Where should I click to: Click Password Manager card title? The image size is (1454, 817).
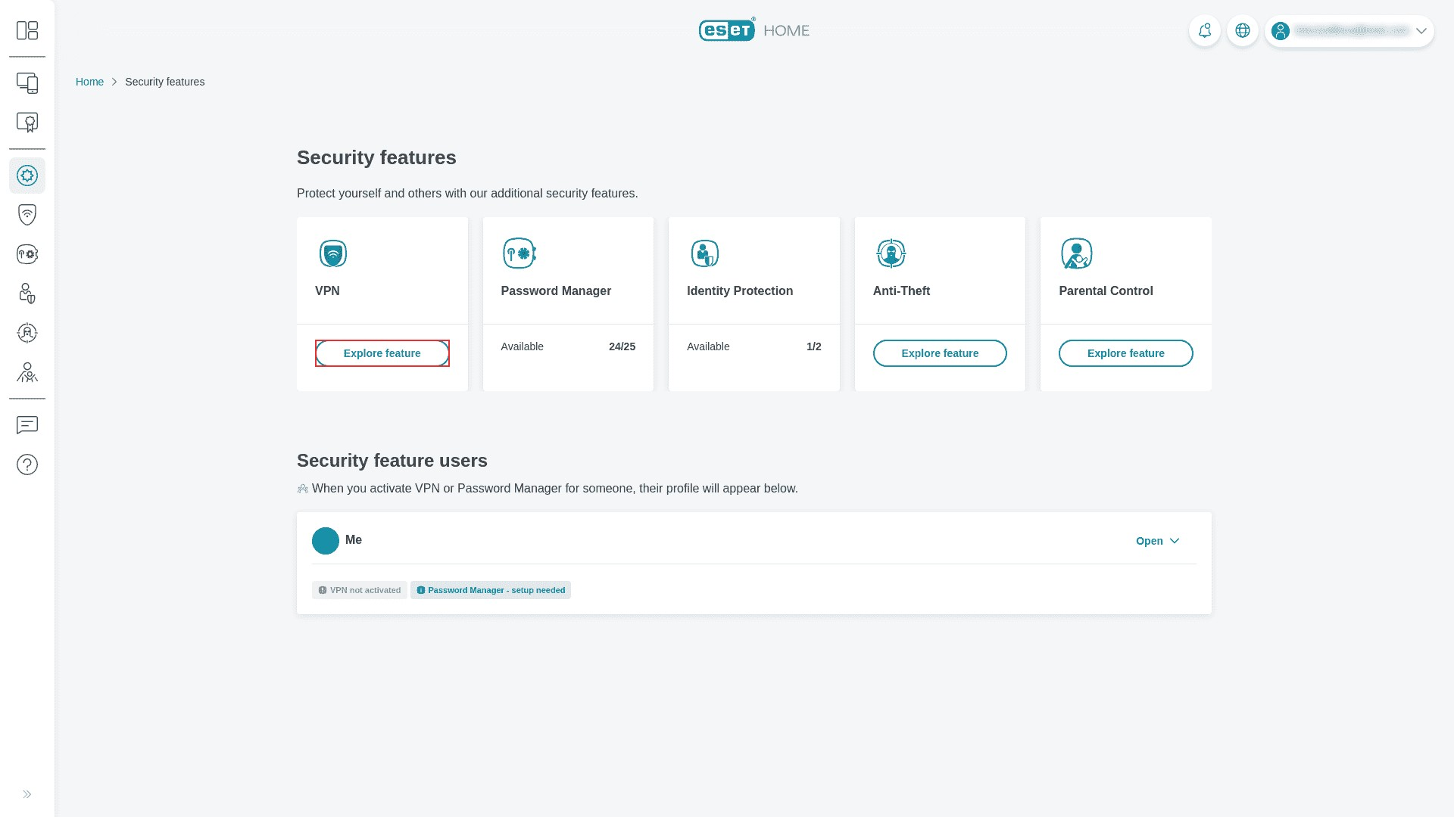(x=556, y=291)
